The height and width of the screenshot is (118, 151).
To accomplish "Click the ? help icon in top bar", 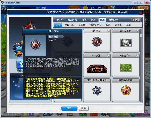I will (x=38, y=8).
